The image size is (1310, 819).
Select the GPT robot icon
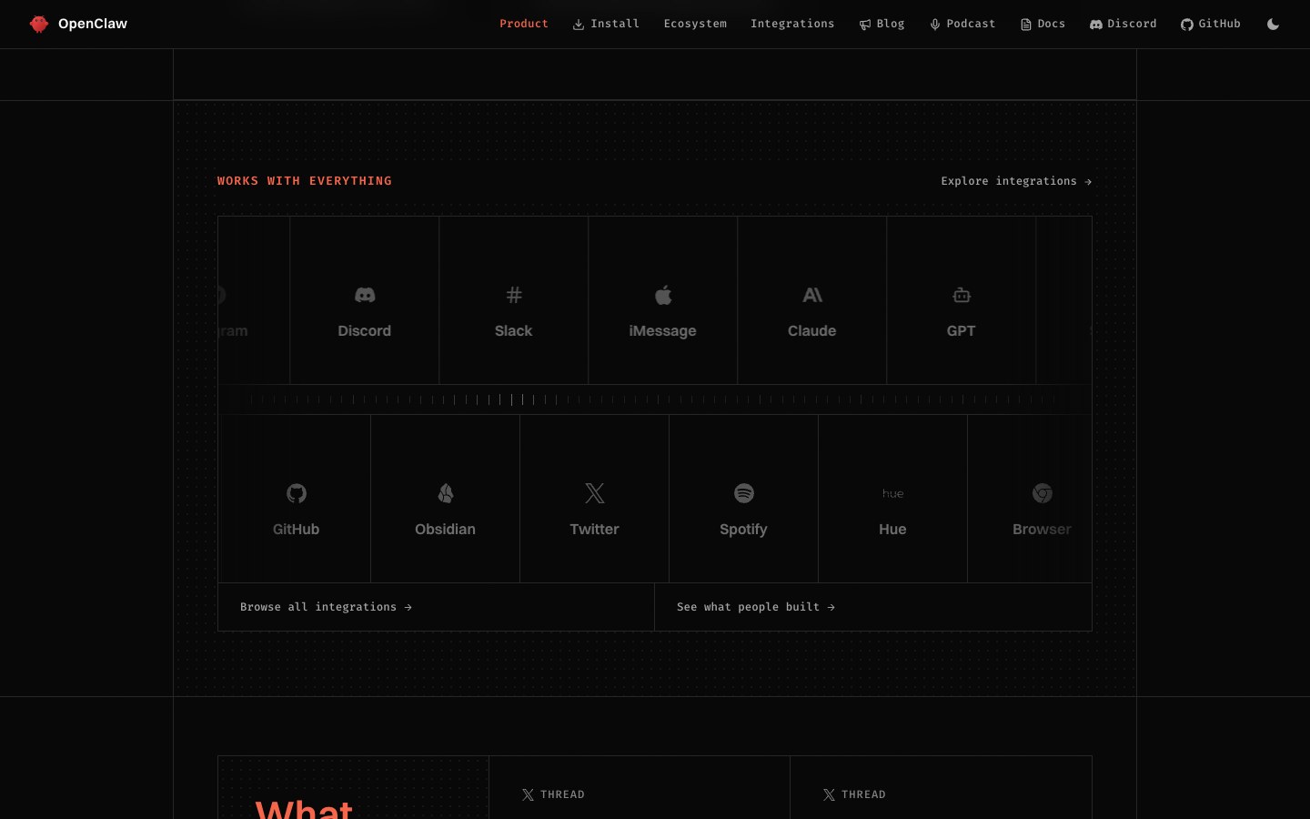tap(962, 295)
